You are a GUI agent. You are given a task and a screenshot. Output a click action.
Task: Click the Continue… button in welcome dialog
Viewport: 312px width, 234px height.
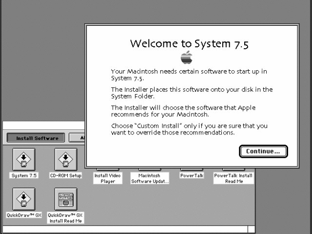tap(263, 152)
